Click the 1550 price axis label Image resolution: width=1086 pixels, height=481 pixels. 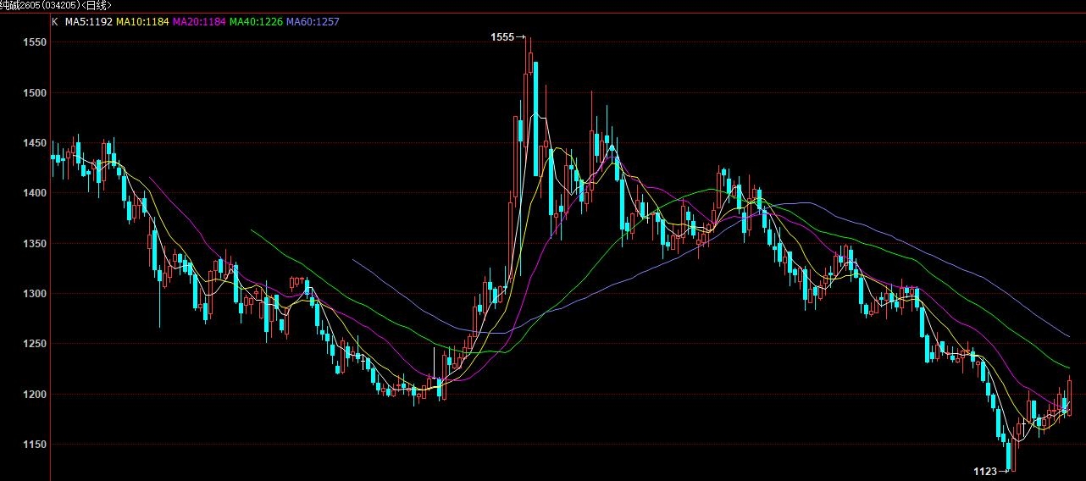36,42
